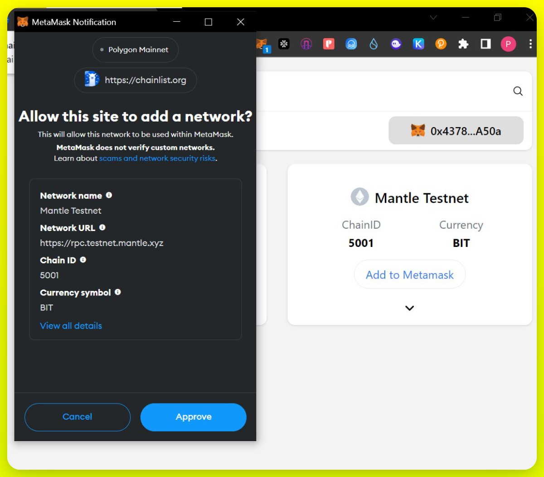Image resolution: width=544 pixels, height=477 pixels.
Task: Click the https://chainlist.org origin pill
Action: [135, 80]
